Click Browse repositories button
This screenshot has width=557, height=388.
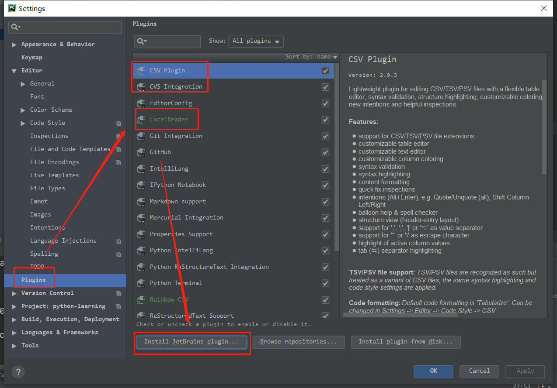pos(299,342)
